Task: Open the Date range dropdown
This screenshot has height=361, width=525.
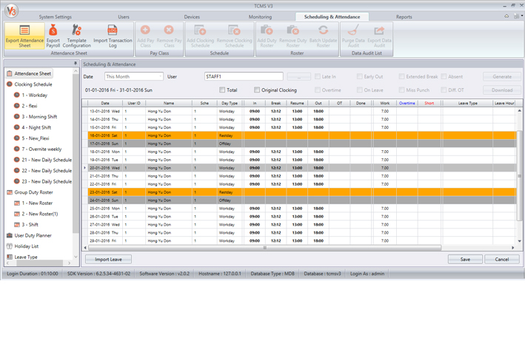Action: tap(134, 76)
